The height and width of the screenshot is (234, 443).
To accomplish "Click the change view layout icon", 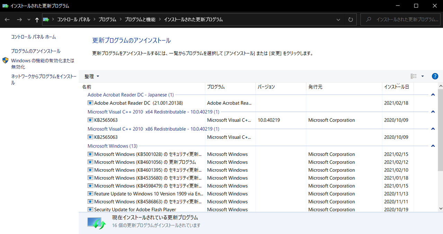I will pyautogui.click(x=414, y=76).
